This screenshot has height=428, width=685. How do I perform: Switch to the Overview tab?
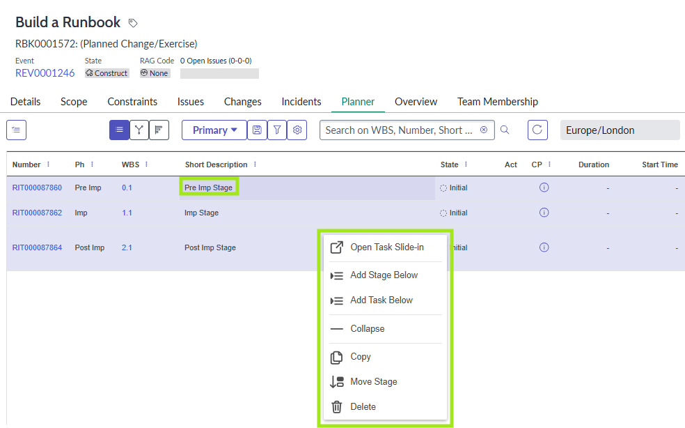(x=416, y=102)
